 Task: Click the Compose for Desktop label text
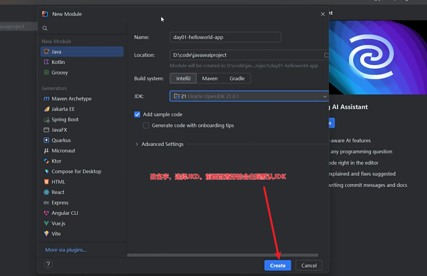point(76,171)
